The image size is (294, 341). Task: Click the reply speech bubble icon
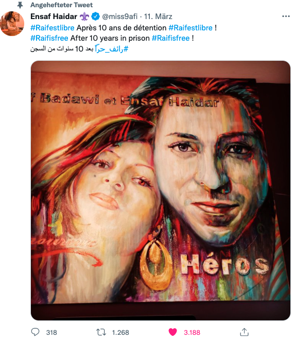35,332
